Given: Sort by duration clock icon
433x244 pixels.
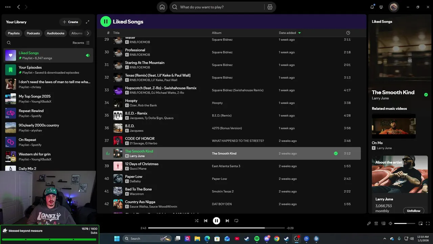Looking at the screenshot, I should 348,33.
